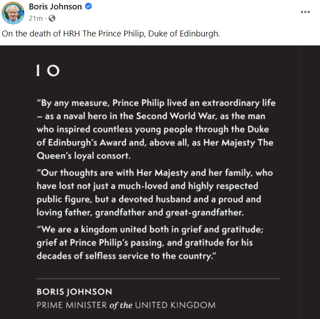Click the post caption about Prince Philip

coord(111,34)
